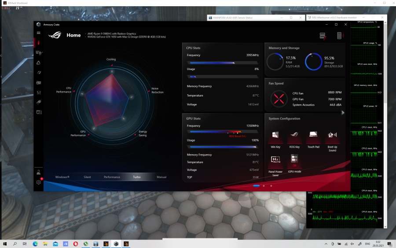Click the GPU Usage bar
Image resolution: width=396 pixels, height=248 pixels.
tap(223, 147)
